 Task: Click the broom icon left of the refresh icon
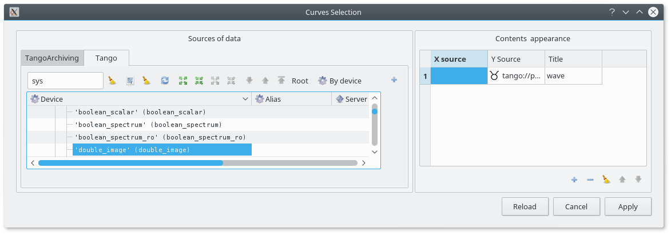[x=146, y=81]
